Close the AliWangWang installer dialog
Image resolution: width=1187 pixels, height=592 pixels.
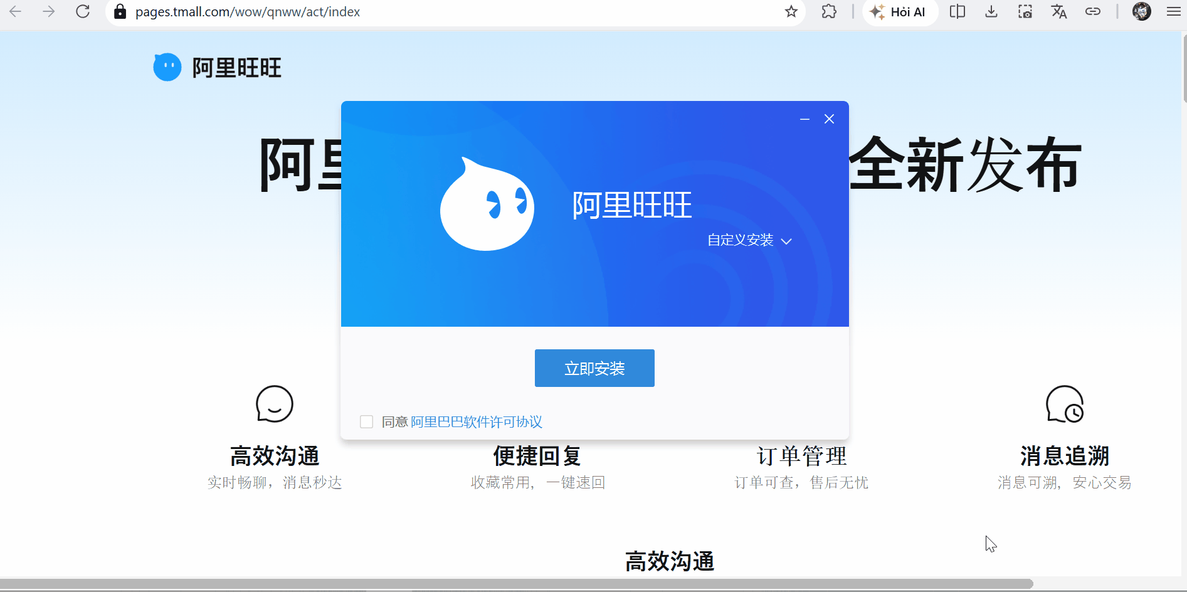click(x=829, y=119)
